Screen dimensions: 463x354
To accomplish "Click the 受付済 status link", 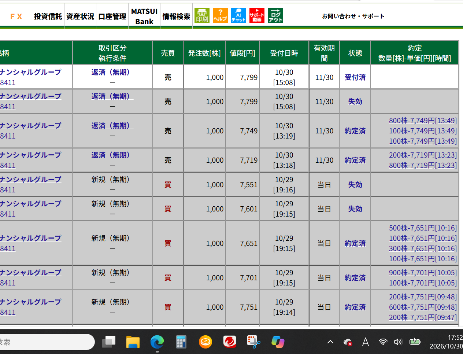I will (355, 77).
